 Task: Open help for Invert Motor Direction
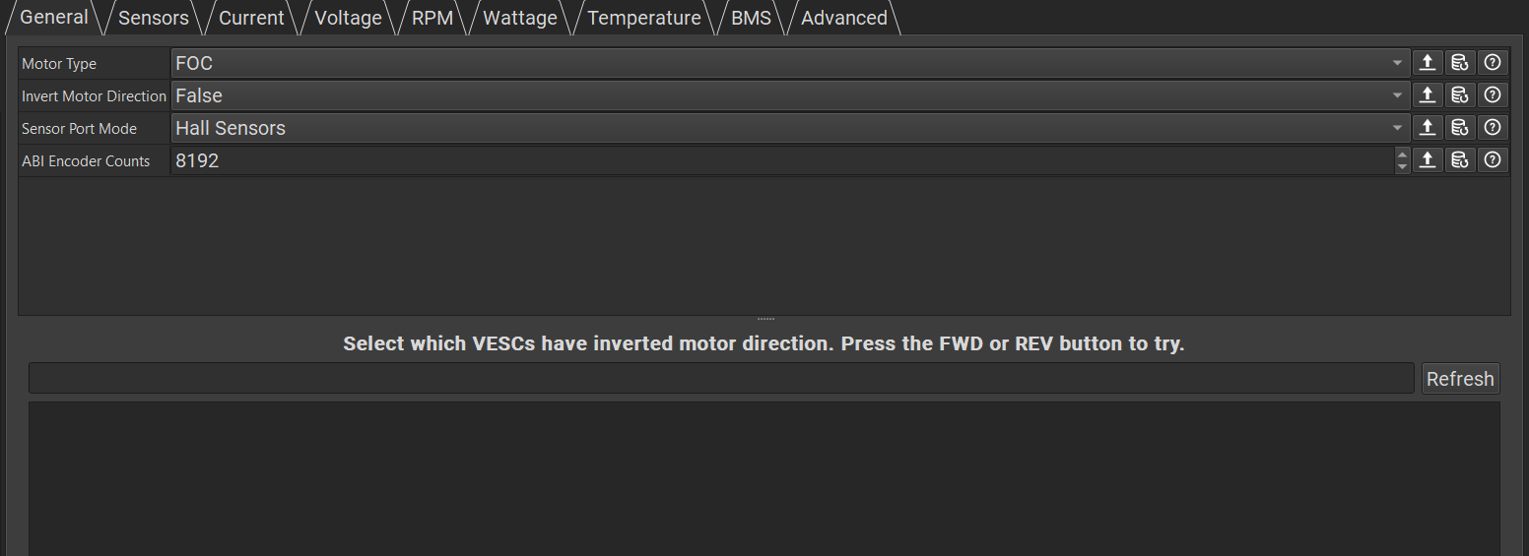1492,95
